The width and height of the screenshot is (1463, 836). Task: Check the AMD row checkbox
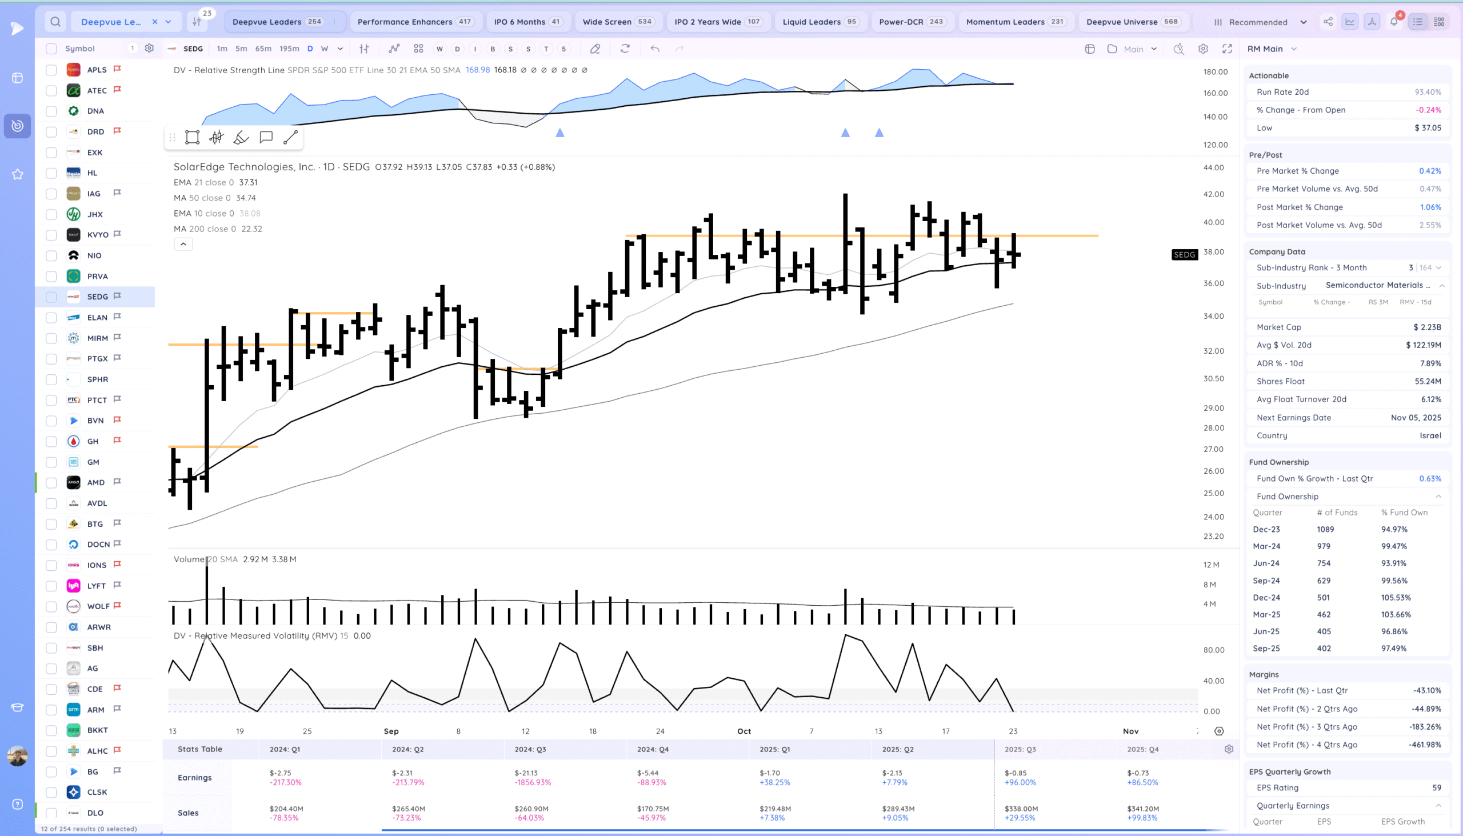(x=51, y=482)
